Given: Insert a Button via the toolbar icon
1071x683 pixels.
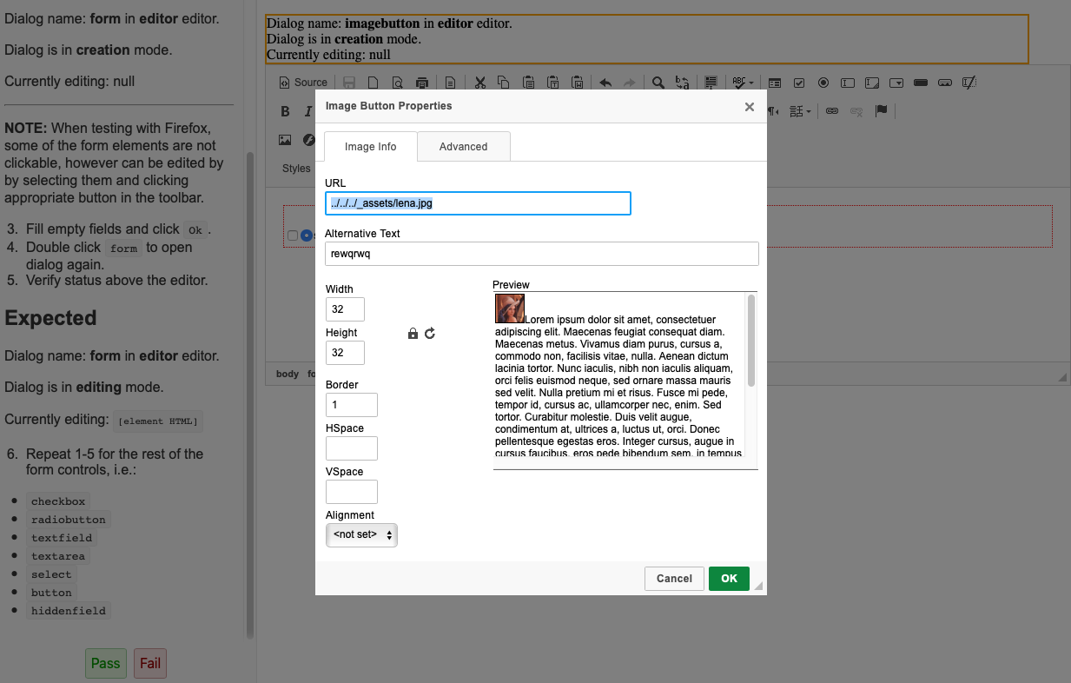Looking at the screenshot, I should (921, 83).
